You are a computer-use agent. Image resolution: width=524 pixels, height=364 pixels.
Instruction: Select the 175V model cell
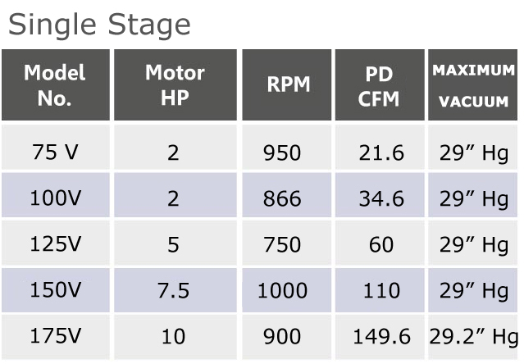pos(56,337)
